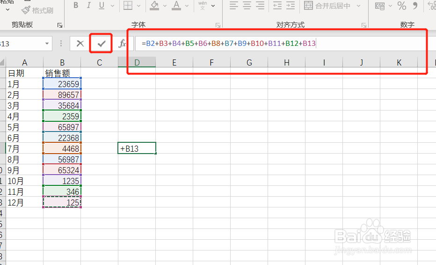Image resolution: width=436 pixels, height=265 pixels.
Task: Select column F header
Action: click(211, 62)
